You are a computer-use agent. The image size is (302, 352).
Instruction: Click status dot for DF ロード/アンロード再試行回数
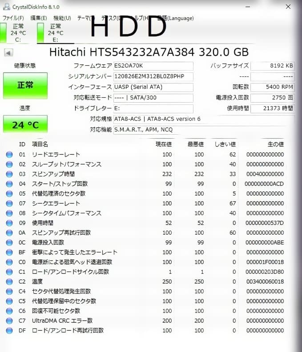tap(9, 331)
